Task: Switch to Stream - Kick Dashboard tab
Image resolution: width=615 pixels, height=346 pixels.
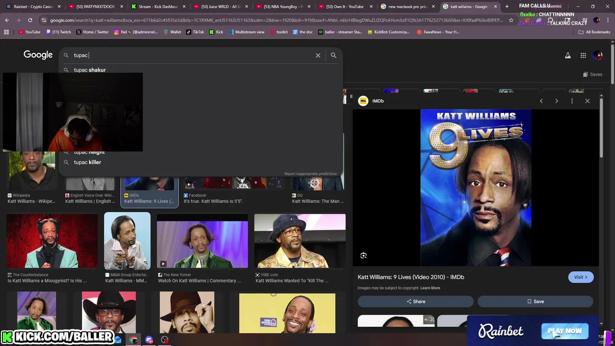Action: (x=158, y=7)
